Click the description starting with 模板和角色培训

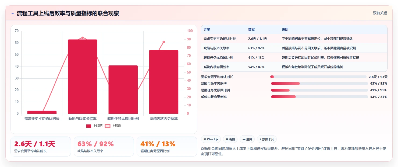pyautogui.click(x=312, y=67)
